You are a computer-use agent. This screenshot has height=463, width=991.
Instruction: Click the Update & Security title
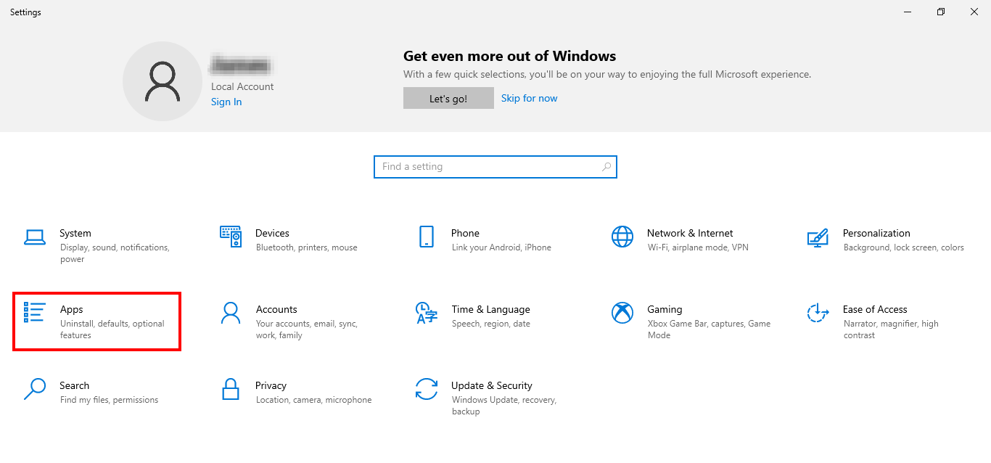pyautogui.click(x=492, y=385)
